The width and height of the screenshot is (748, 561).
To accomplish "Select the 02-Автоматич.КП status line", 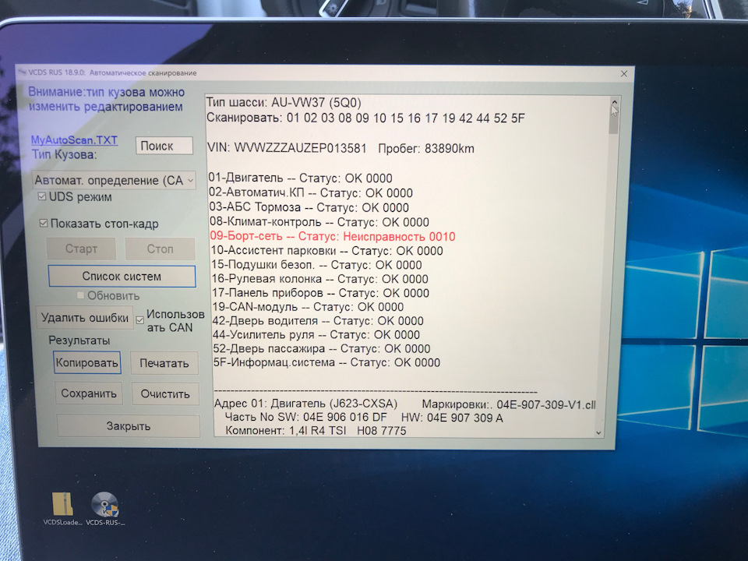I will point(311,192).
